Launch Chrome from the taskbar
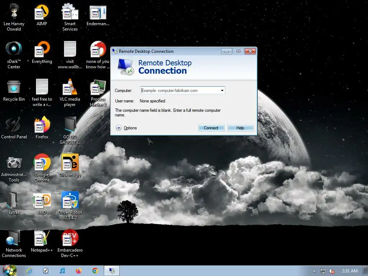The height and width of the screenshot is (276, 368). [x=95, y=271]
